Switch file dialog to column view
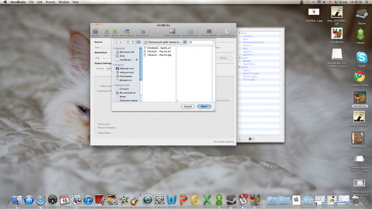372x209 pixels. pos(138,42)
